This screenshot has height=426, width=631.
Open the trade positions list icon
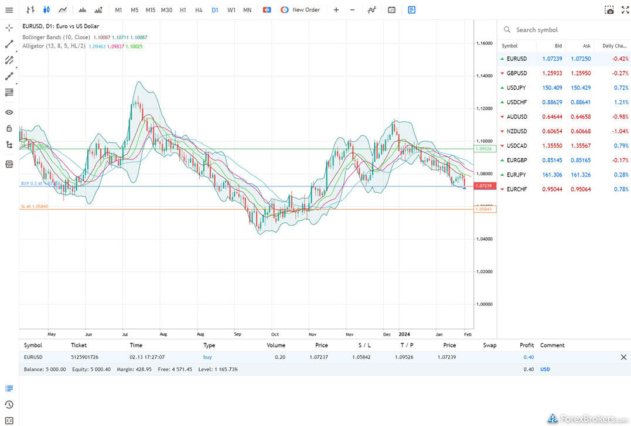click(x=9, y=388)
